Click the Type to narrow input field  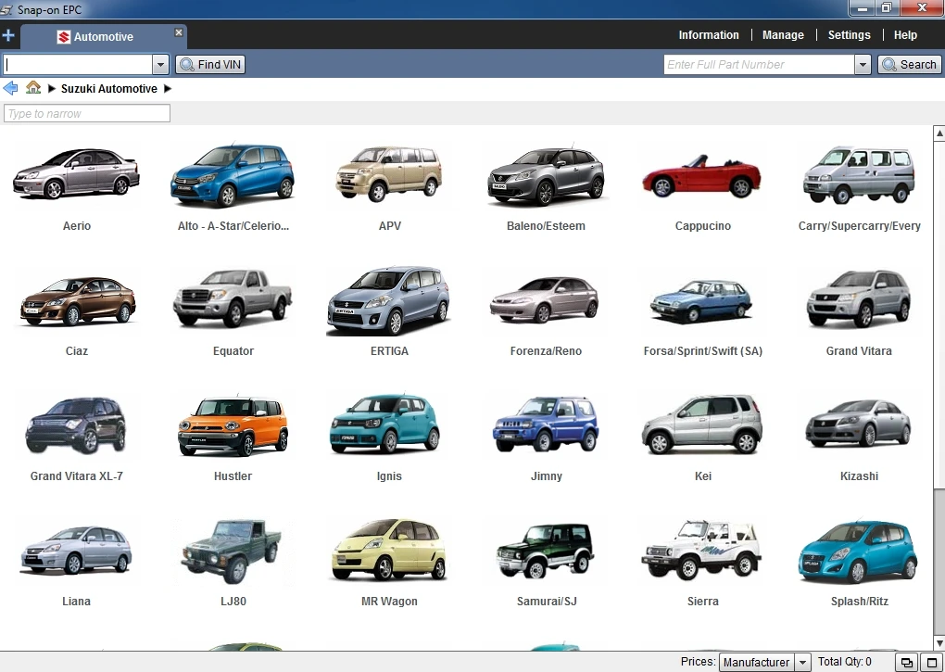pos(86,113)
